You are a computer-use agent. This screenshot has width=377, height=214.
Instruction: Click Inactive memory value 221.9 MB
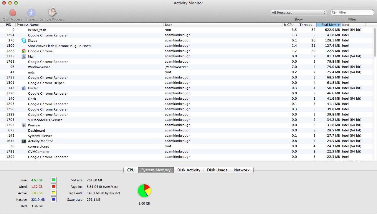[38, 200]
